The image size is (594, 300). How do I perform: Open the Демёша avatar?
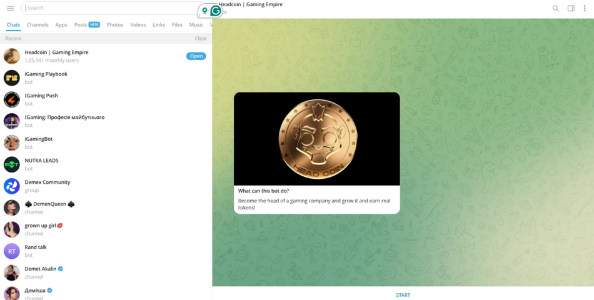point(12,293)
